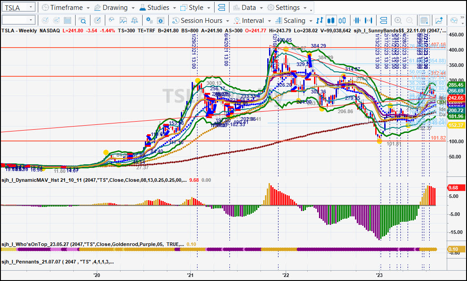Click the Style dashed square icon
The image size is (467, 281).
(x=184, y=8)
